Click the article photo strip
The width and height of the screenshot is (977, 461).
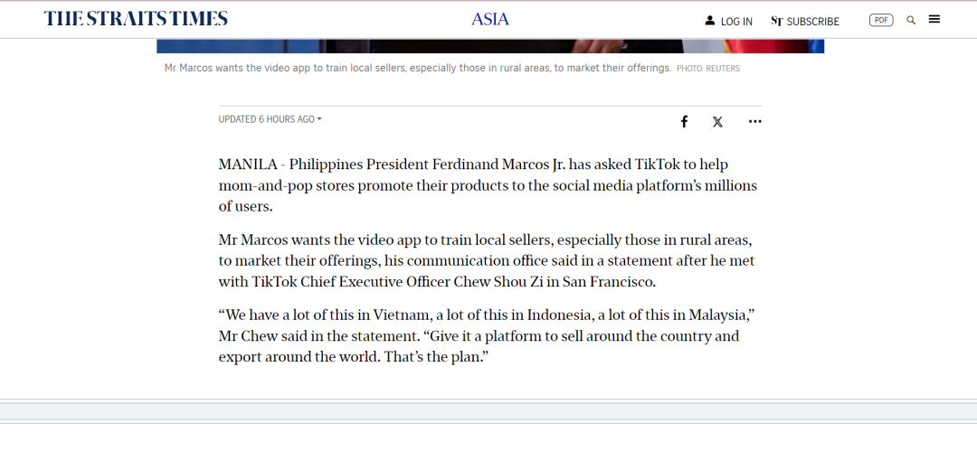coord(490,46)
